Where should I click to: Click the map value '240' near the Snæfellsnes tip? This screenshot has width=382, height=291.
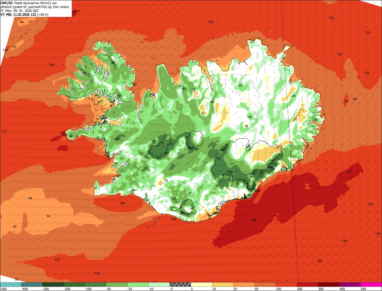[64, 134]
